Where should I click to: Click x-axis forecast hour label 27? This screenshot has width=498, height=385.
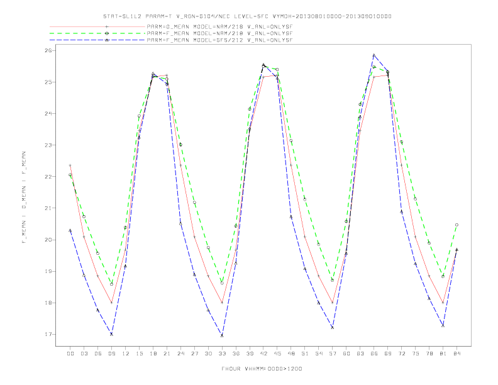pos(194,354)
